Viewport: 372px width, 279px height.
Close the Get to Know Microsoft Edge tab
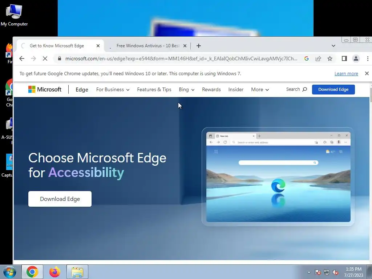pos(98,46)
